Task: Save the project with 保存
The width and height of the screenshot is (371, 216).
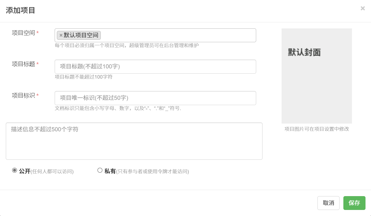Action: pos(354,203)
